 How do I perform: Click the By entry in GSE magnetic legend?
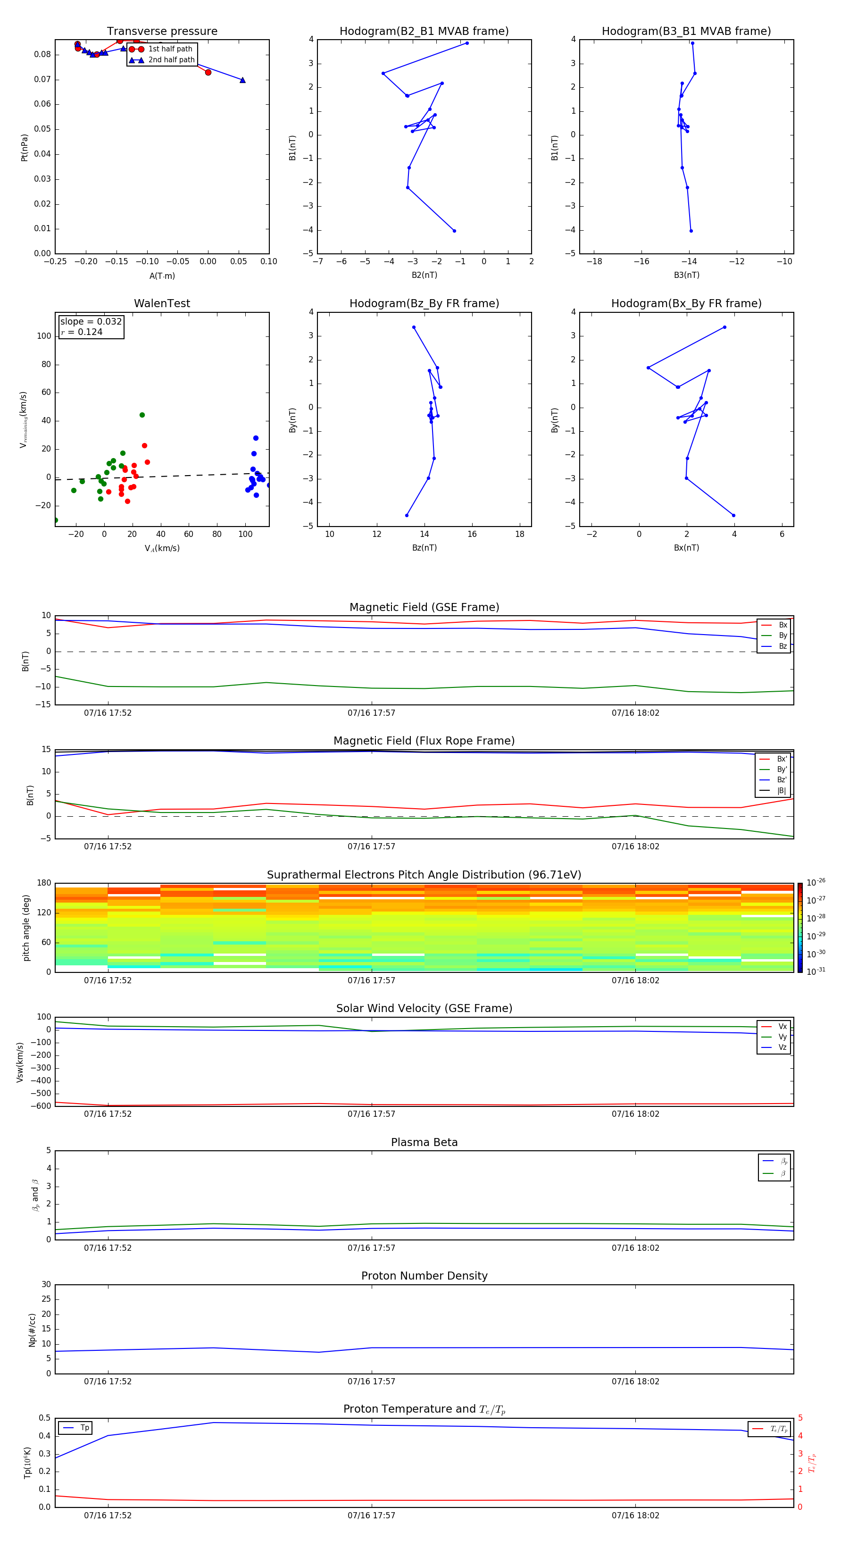pyautogui.click(x=774, y=636)
